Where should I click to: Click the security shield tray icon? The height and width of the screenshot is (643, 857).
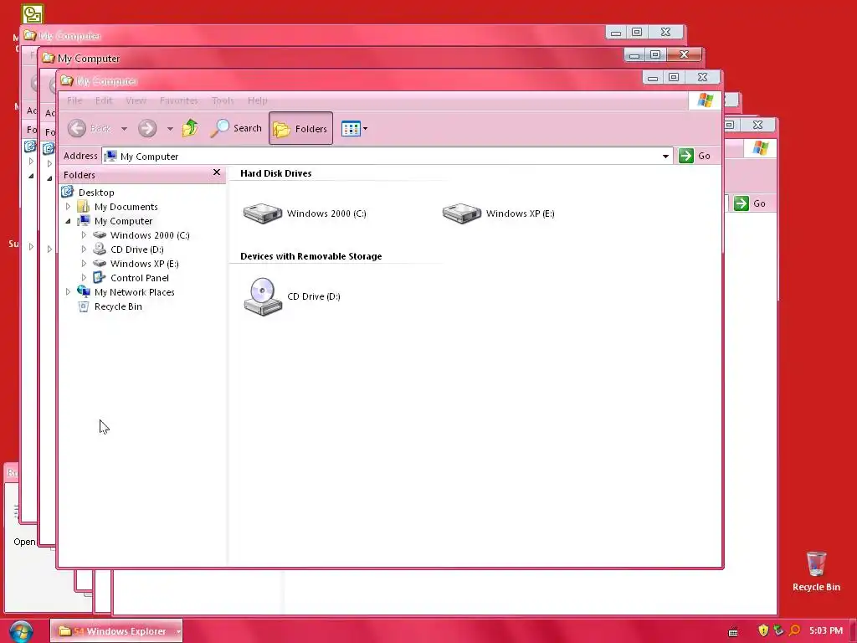(x=763, y=630)
